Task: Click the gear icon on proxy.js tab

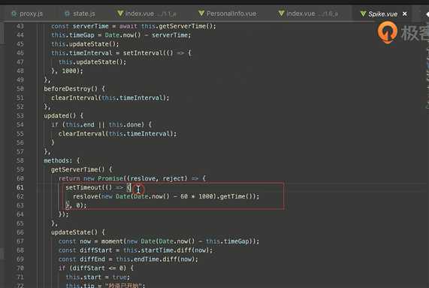Action: (x=14, y=14)
